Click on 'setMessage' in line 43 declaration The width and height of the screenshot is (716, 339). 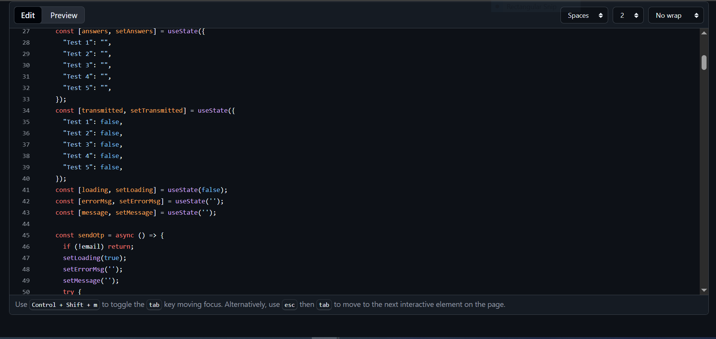pyautogui.click(x=134, y=213)
